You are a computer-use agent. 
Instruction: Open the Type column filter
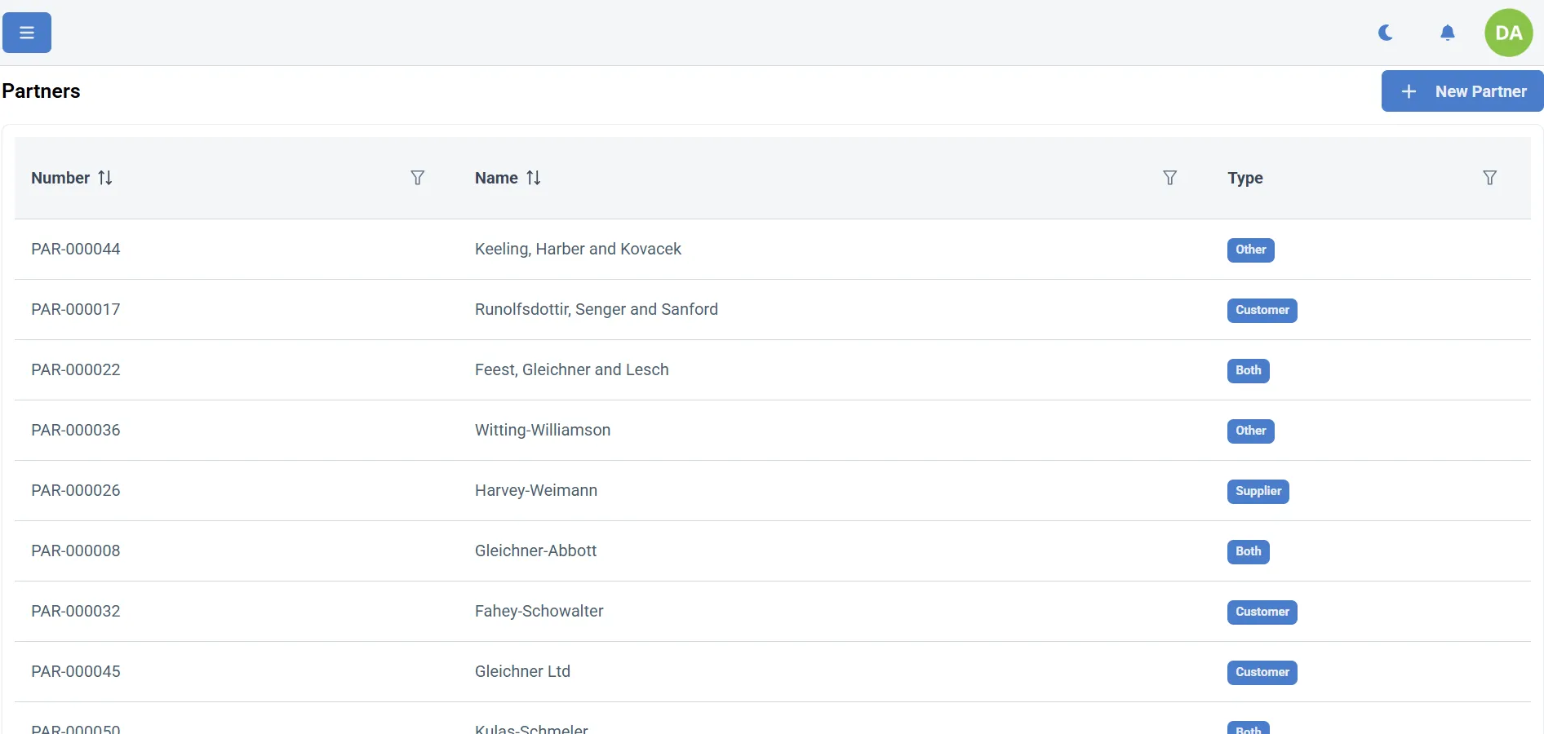pyautogui.click(x=1489, y=178)
